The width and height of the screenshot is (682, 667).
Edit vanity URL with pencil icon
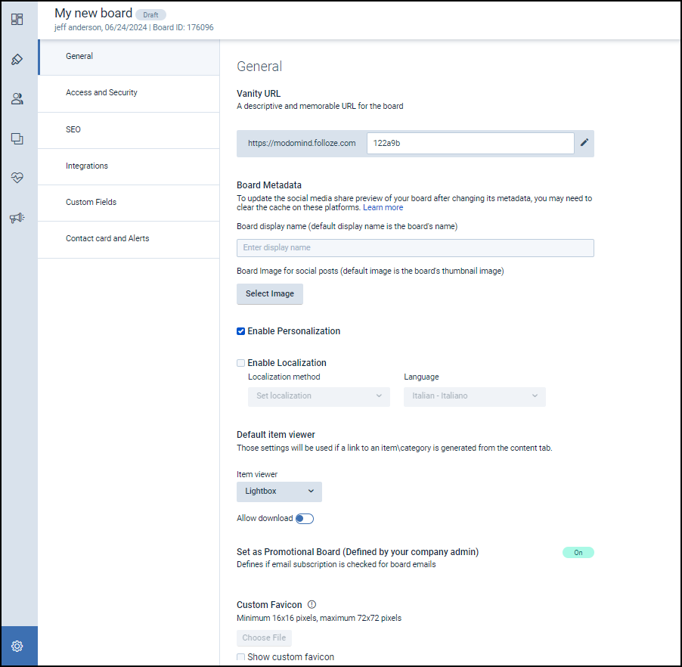[x=584, y=142]
